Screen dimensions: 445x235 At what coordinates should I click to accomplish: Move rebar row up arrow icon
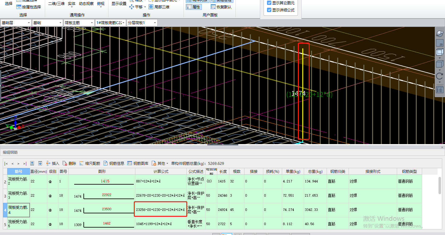click(x=32, y=163)
